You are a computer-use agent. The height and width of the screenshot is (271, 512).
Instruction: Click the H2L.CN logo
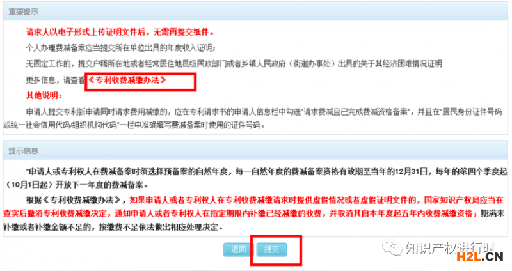pos(480,257)
